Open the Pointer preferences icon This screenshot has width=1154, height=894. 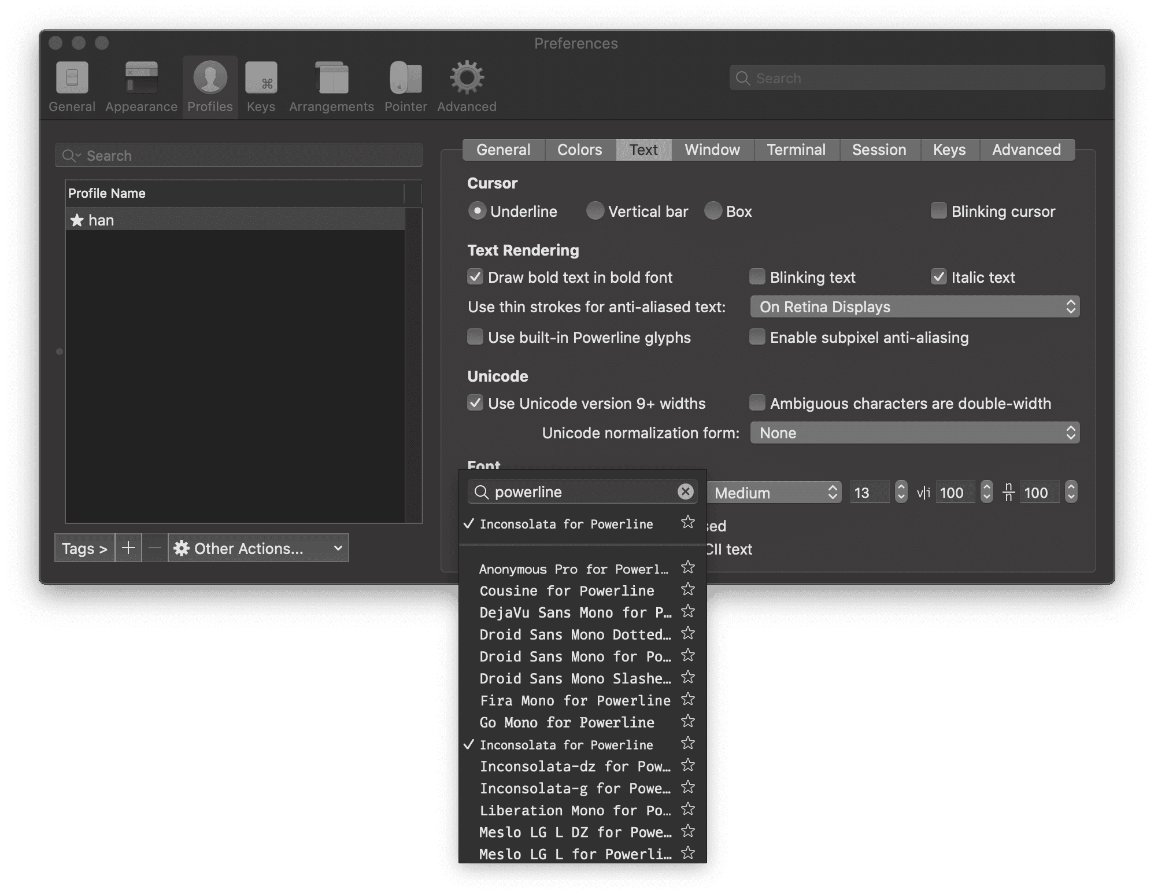[x=405, y=87]
